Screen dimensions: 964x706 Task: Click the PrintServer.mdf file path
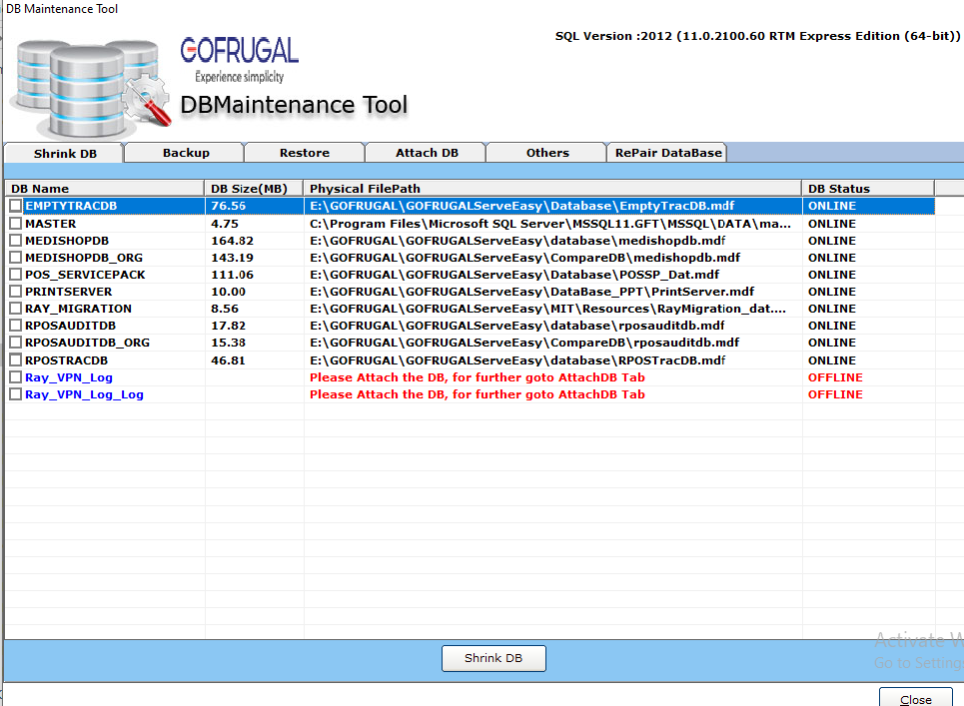(x=531, y=292)
